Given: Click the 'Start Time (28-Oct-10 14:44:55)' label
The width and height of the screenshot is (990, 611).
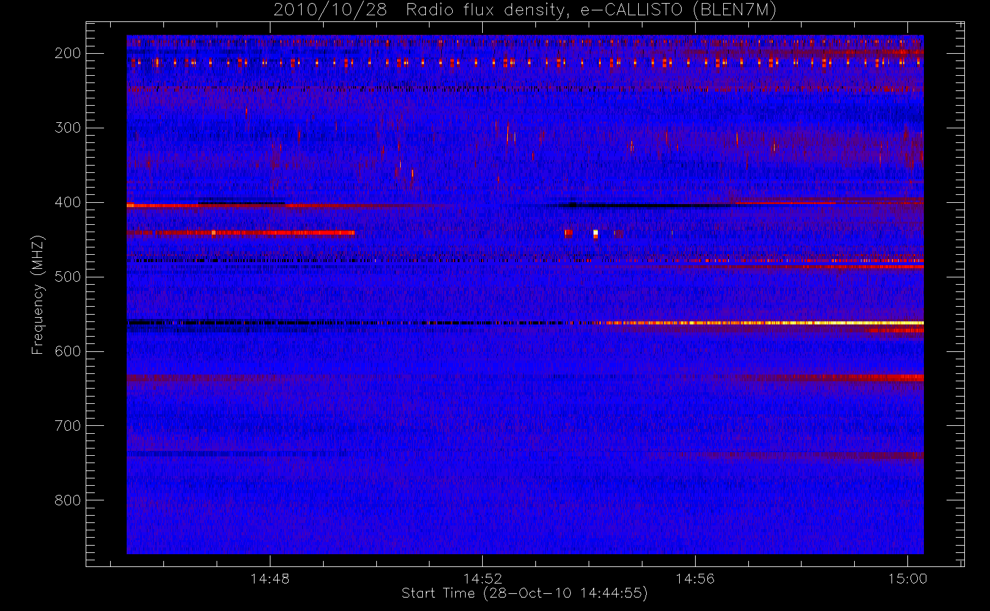Looking at the screenshot, I should coord(524,593).
